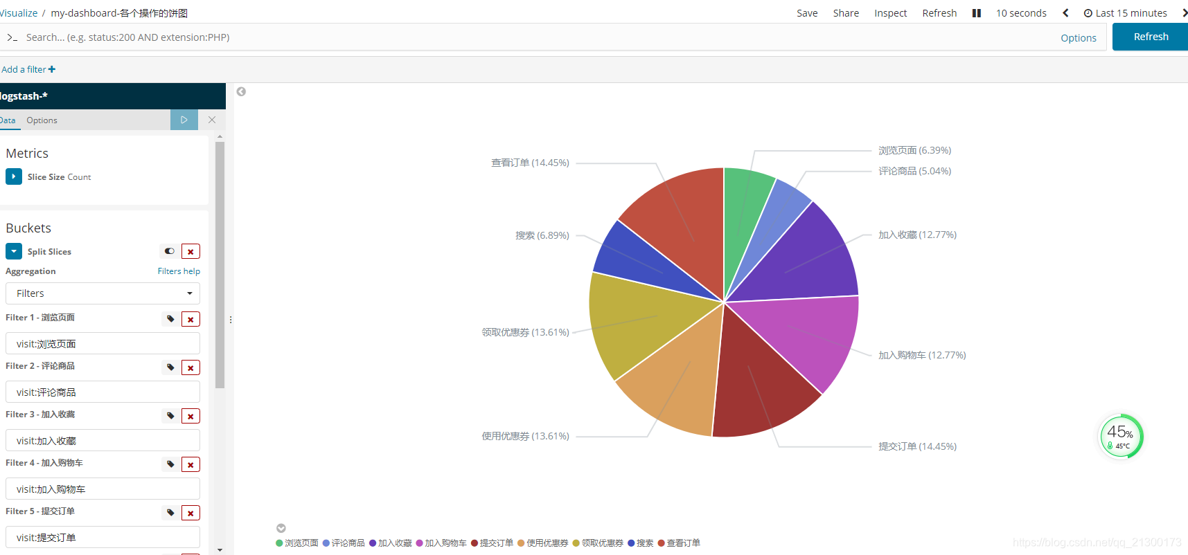Click the sidebar scrollbar up arrow
The height and width of the screenshot is (555, 1188).
point(220,137)
